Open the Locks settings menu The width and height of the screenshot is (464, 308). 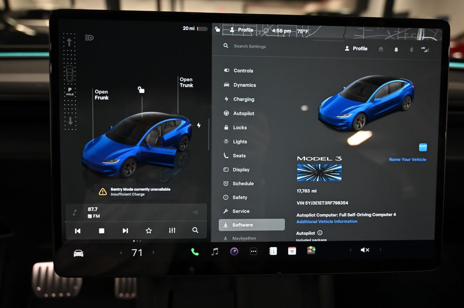point(235,127)
